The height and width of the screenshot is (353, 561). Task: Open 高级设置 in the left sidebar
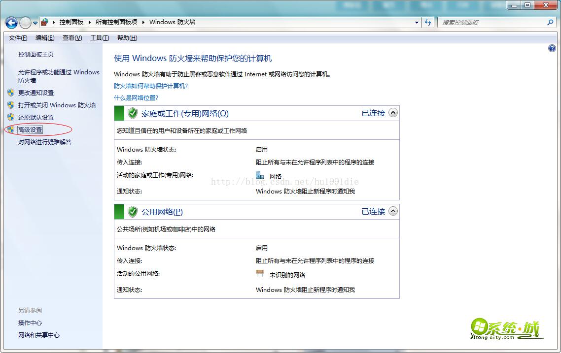tap(30, 129)
